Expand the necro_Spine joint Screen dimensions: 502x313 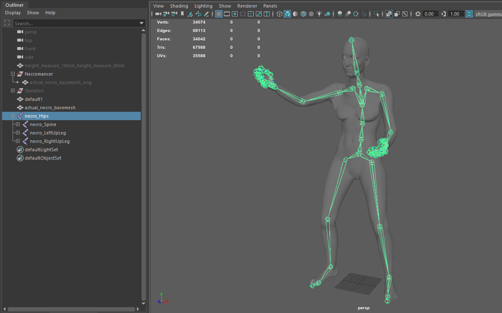18,124
